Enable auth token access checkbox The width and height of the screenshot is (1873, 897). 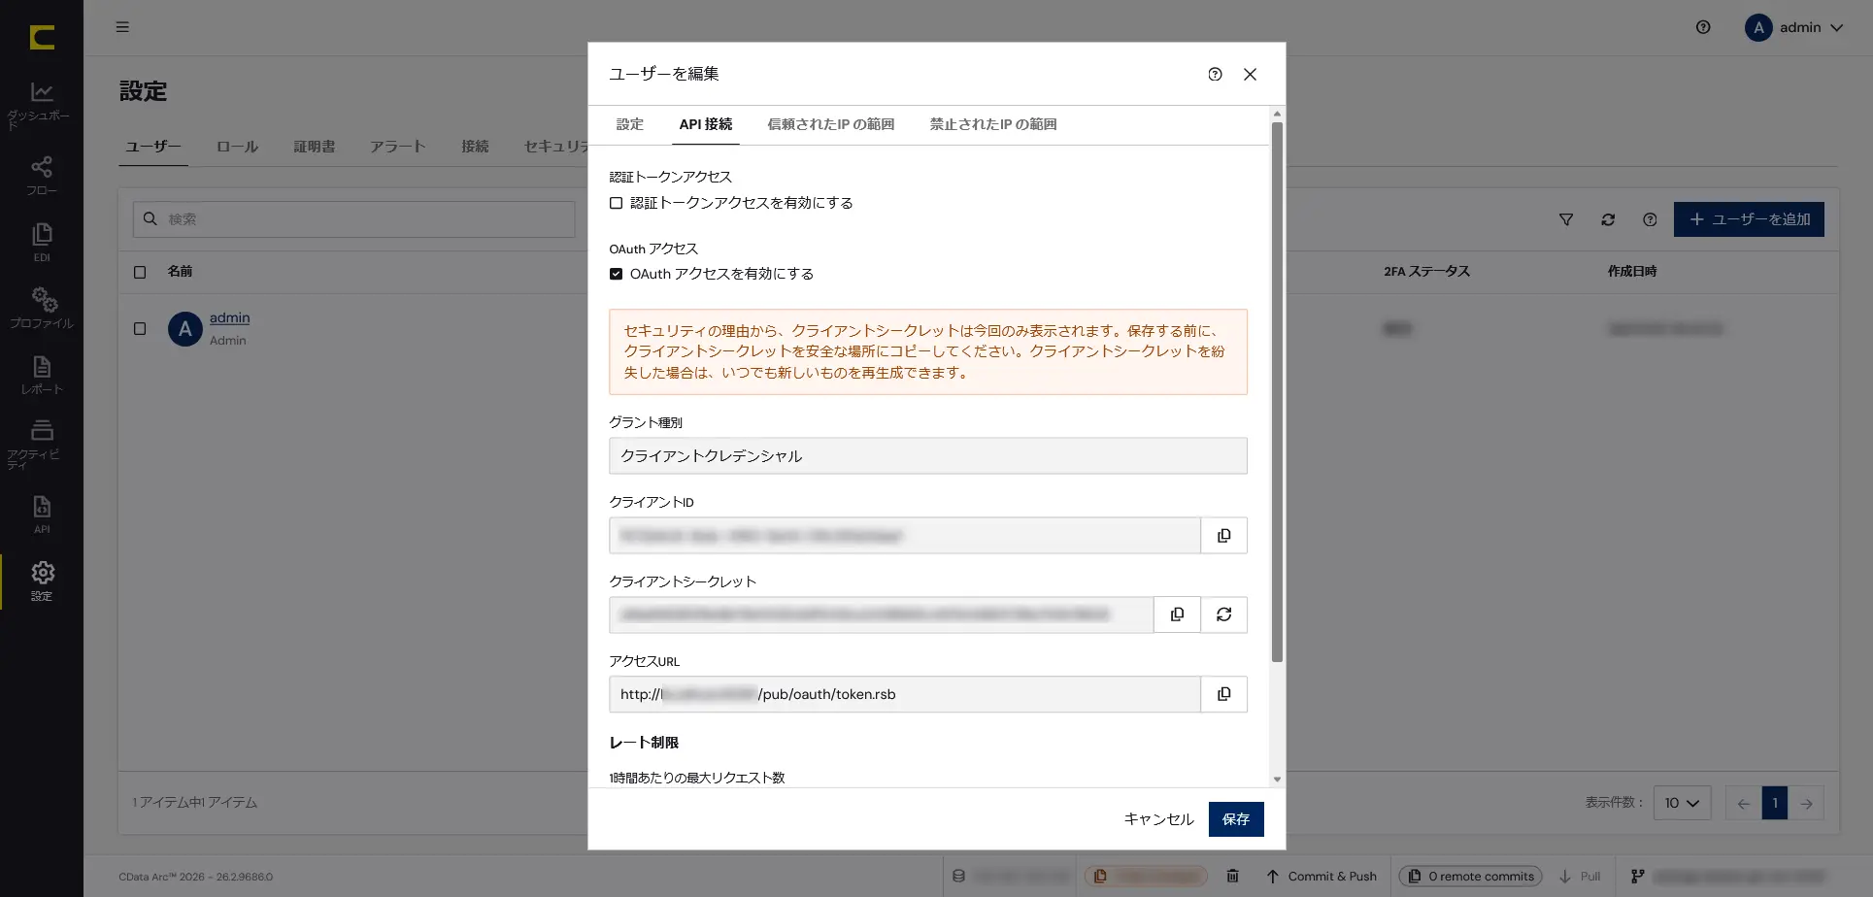click(x=616, y=203)
